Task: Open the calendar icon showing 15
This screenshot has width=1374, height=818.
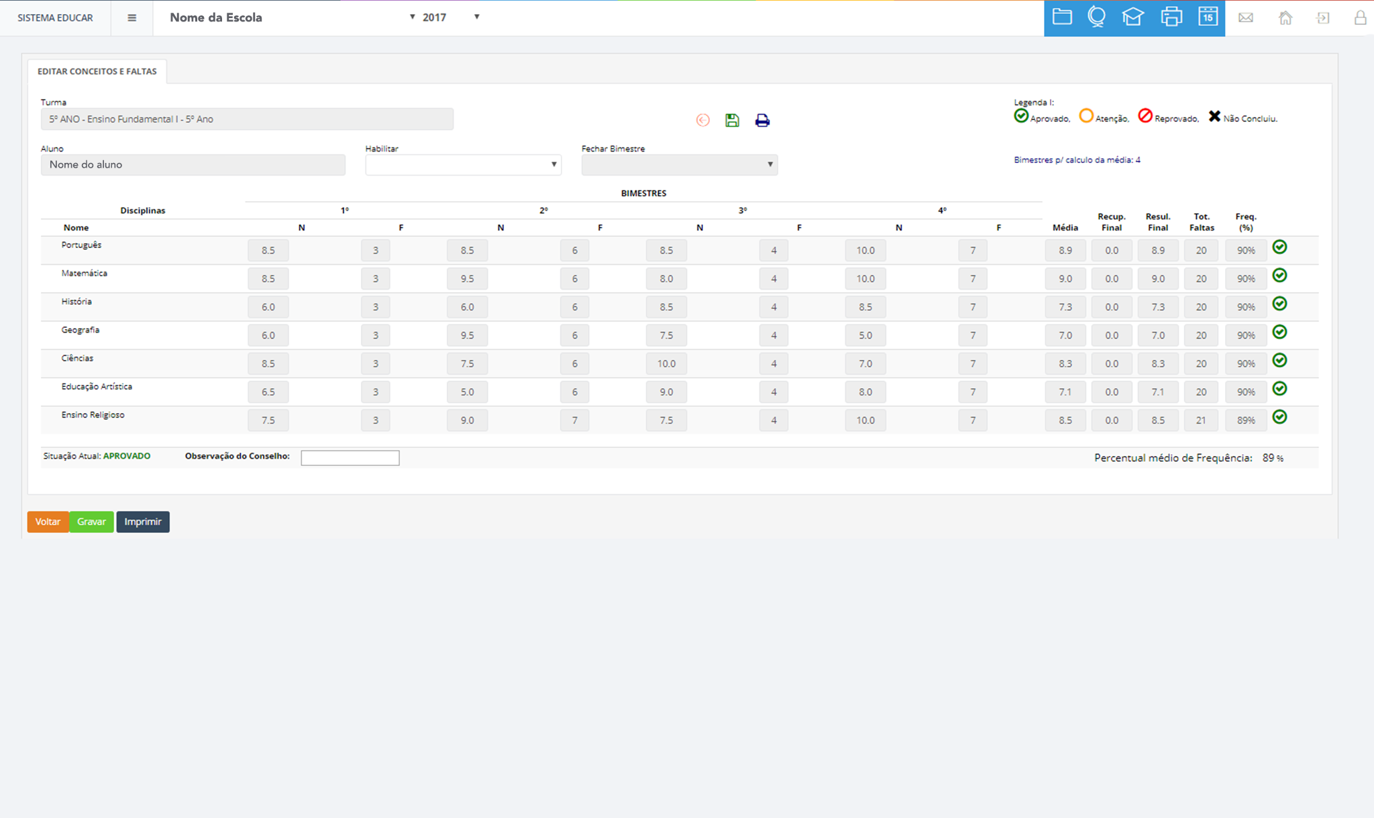Action: point(1208,17)
